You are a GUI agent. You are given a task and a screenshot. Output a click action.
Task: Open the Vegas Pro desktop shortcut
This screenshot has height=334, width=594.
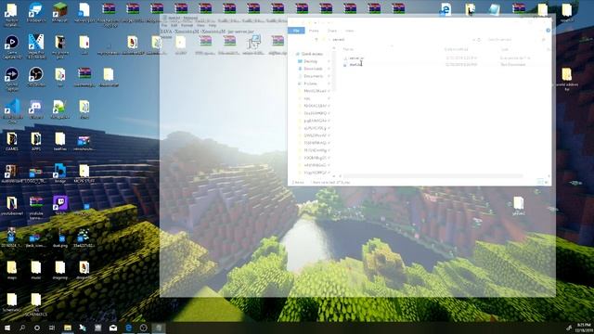(x=36, y=46)
